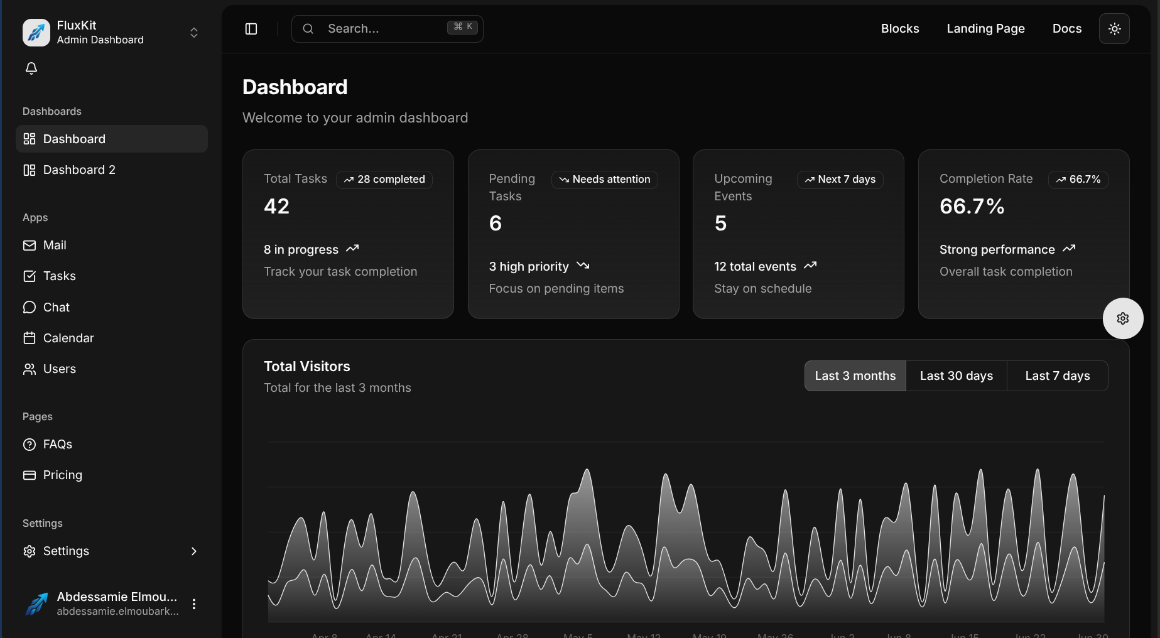Toggle light mode with the sun icon
Image resolution: width=1160 pixels, height=638 pixels.
click(1115, 28)
